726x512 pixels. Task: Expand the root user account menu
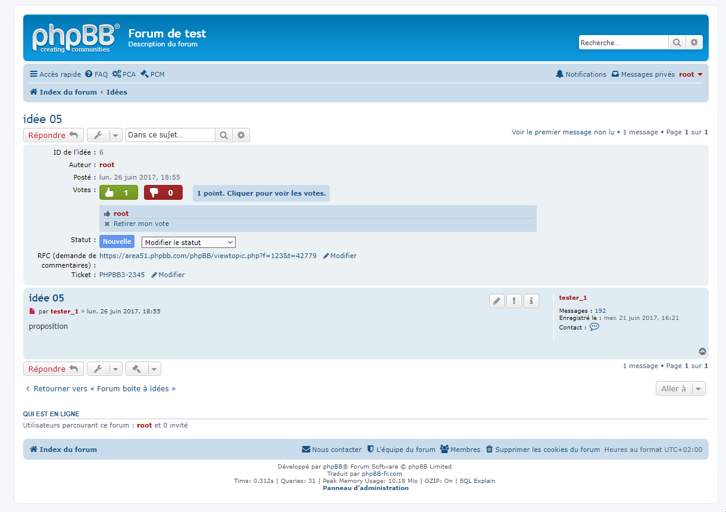pyautogui.click(x=691, y=74)
